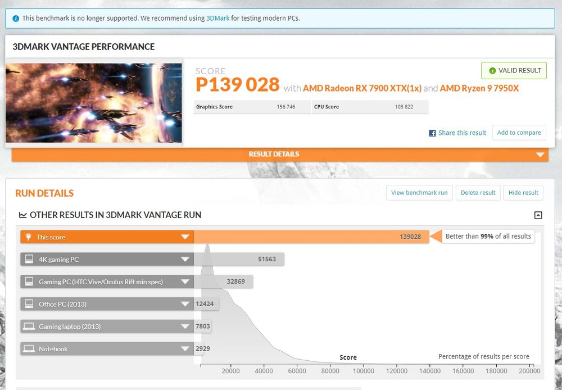Expand the Notebook dropdown arrow
562x390 pixels.
184,349
